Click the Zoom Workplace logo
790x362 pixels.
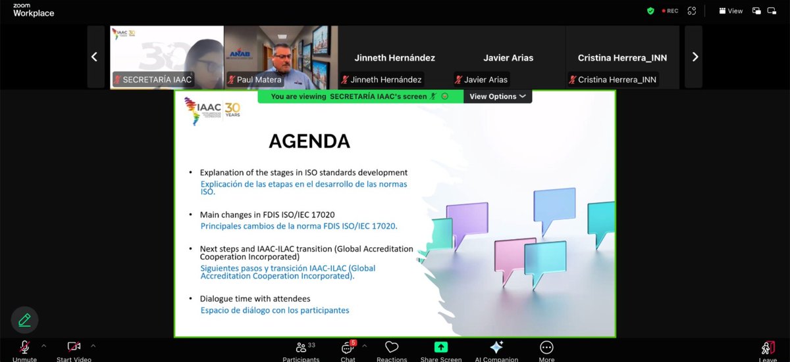pos(33,10)
